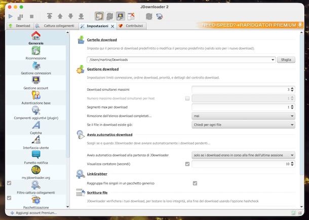Click sidebar scroll down arrow

point(67,207)
